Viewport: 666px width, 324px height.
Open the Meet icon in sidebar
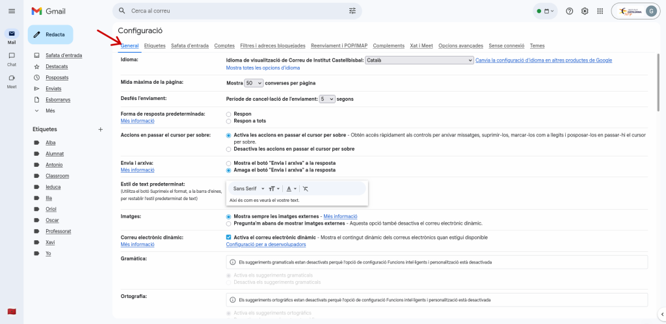click(x=12, y=78)
